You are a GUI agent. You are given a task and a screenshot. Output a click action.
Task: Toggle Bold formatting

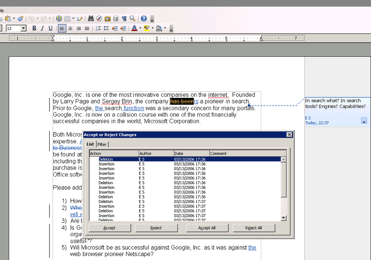(x=34, y=28)
